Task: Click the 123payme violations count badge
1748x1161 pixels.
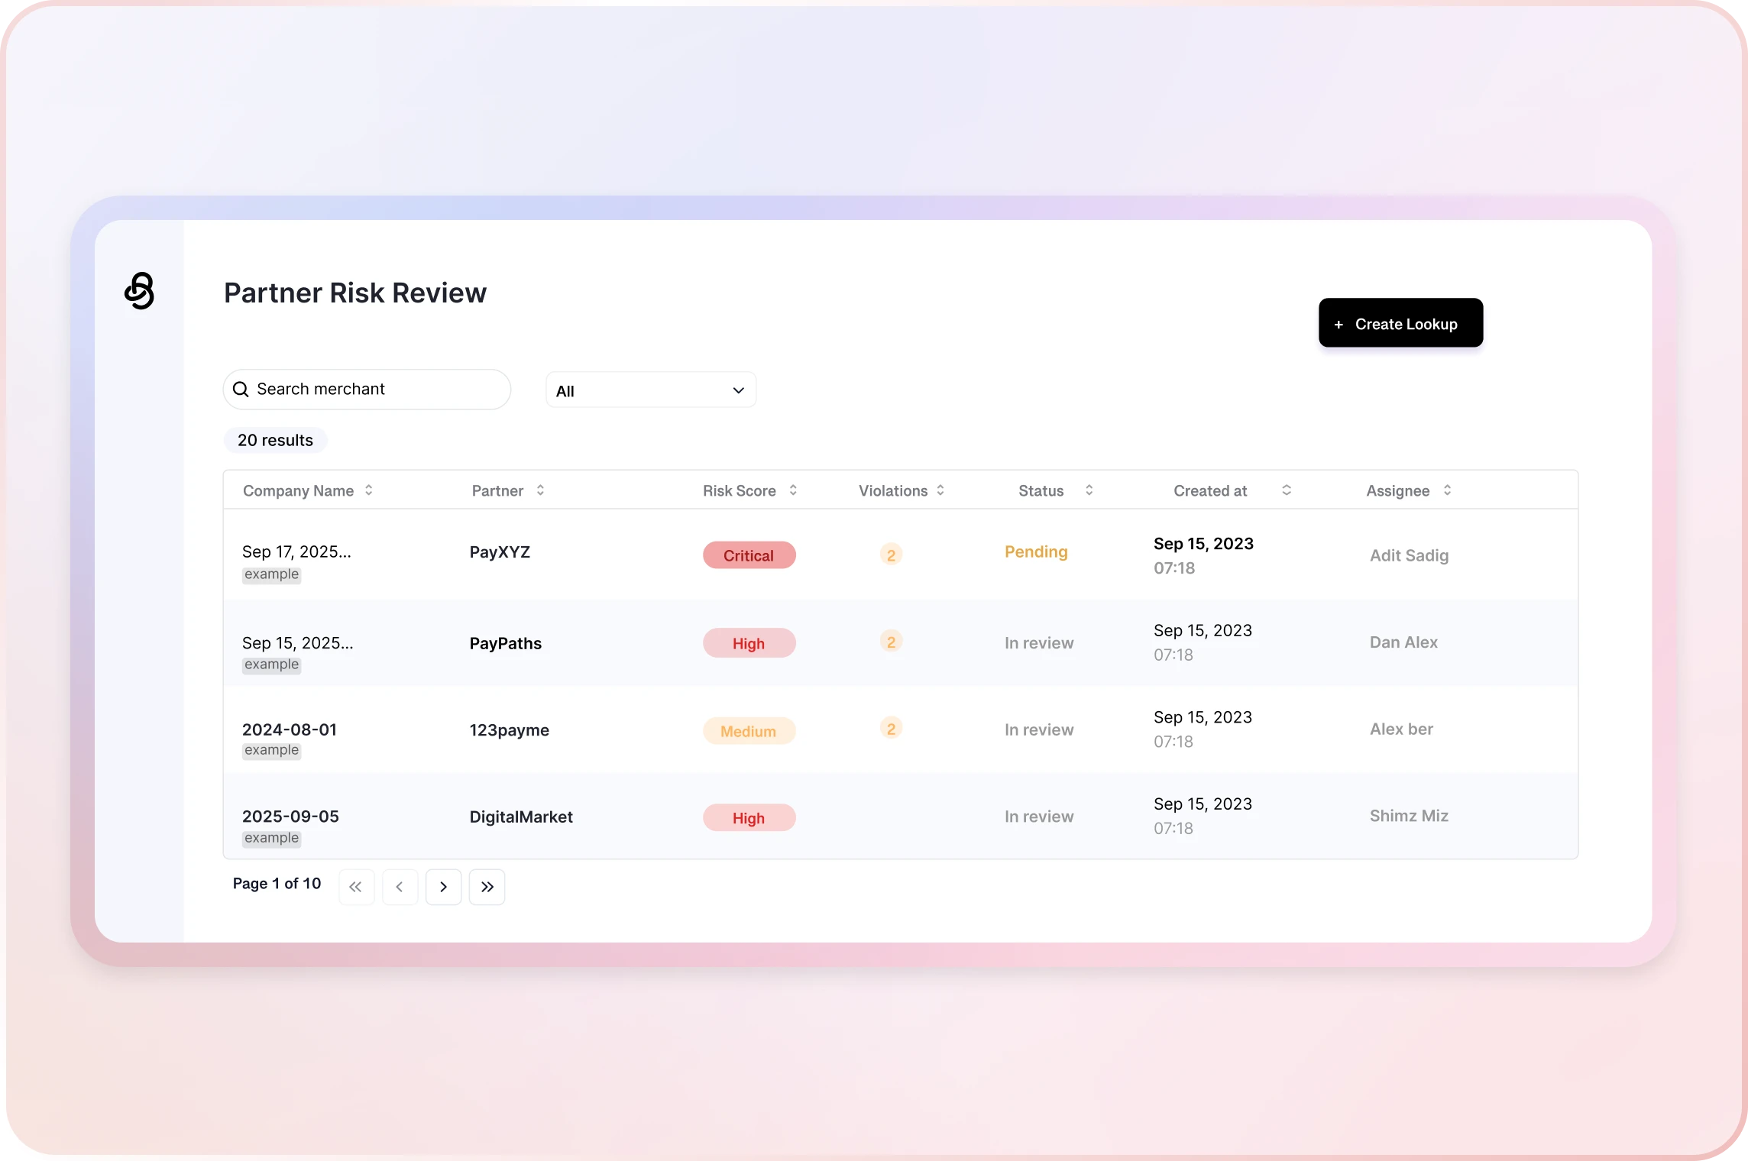Action: pyautogui.click(x=891, y=729)
